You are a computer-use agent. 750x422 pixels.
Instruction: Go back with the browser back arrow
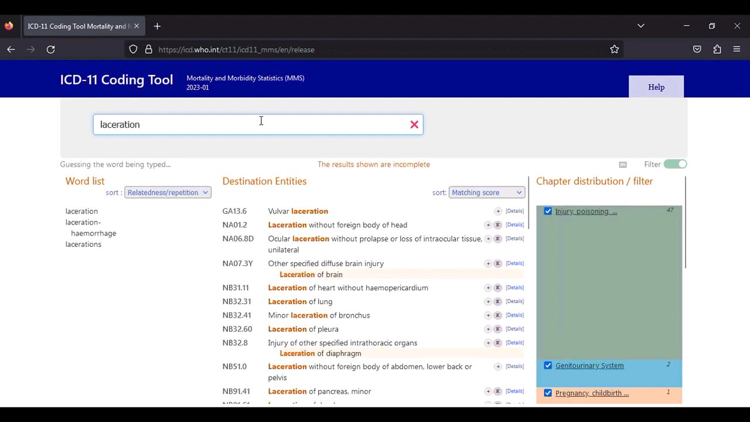point(11,50)
